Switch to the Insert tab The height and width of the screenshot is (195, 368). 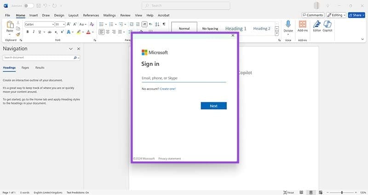[x=34, y=15]
